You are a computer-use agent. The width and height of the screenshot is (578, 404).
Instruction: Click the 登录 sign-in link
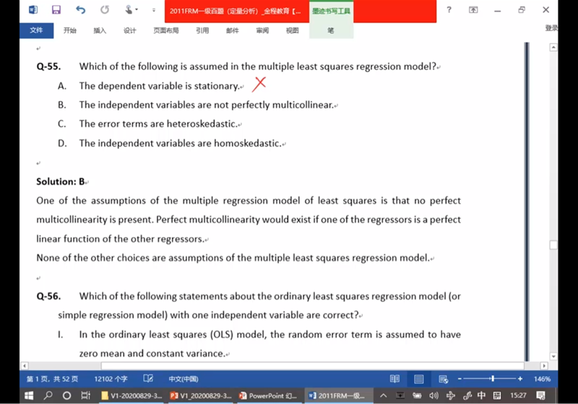click(551, 28)
